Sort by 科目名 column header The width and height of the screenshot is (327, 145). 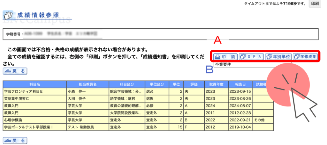click(35, 84)
